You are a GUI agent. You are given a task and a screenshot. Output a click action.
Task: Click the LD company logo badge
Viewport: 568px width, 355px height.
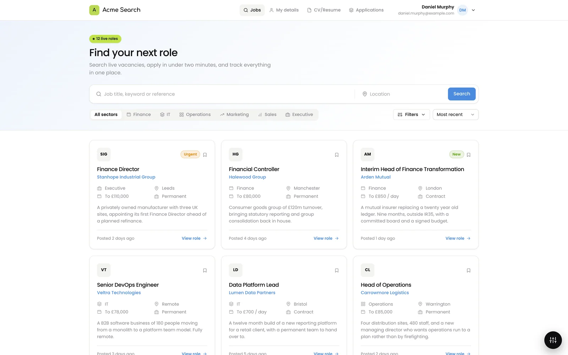point(236,270)
